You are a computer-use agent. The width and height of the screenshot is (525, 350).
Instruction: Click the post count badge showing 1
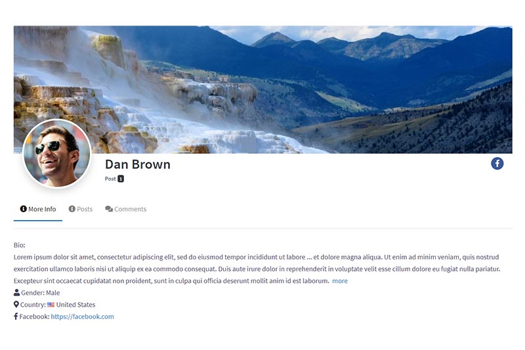coord(121,179)
